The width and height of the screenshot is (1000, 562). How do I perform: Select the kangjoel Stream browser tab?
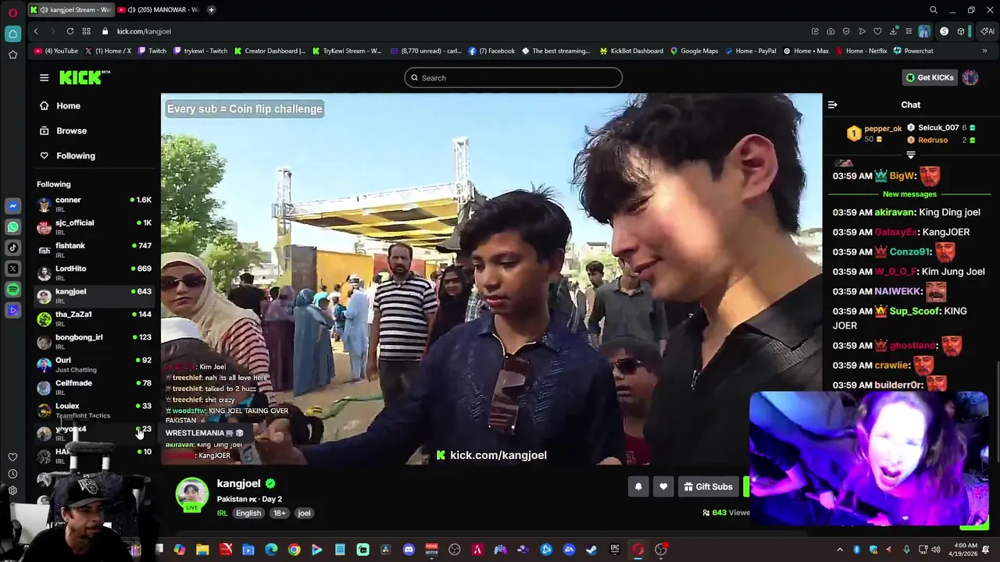70,10
